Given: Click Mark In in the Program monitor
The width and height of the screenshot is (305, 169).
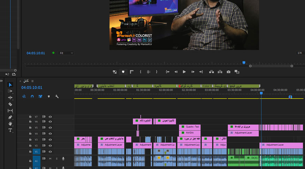Looking at the screenshot, I should 140,72.
